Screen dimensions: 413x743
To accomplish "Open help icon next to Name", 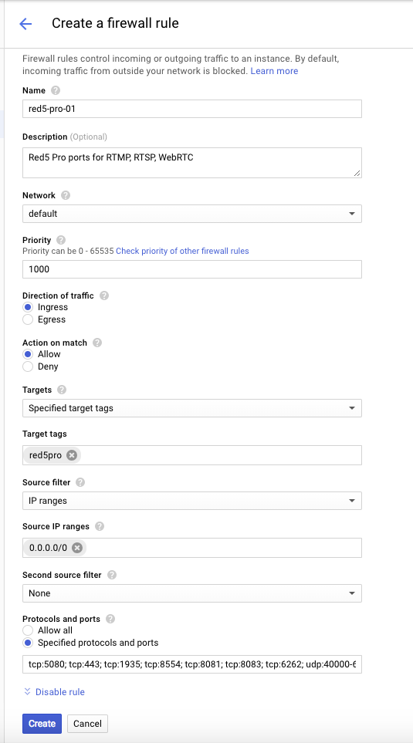I will 56,90.
